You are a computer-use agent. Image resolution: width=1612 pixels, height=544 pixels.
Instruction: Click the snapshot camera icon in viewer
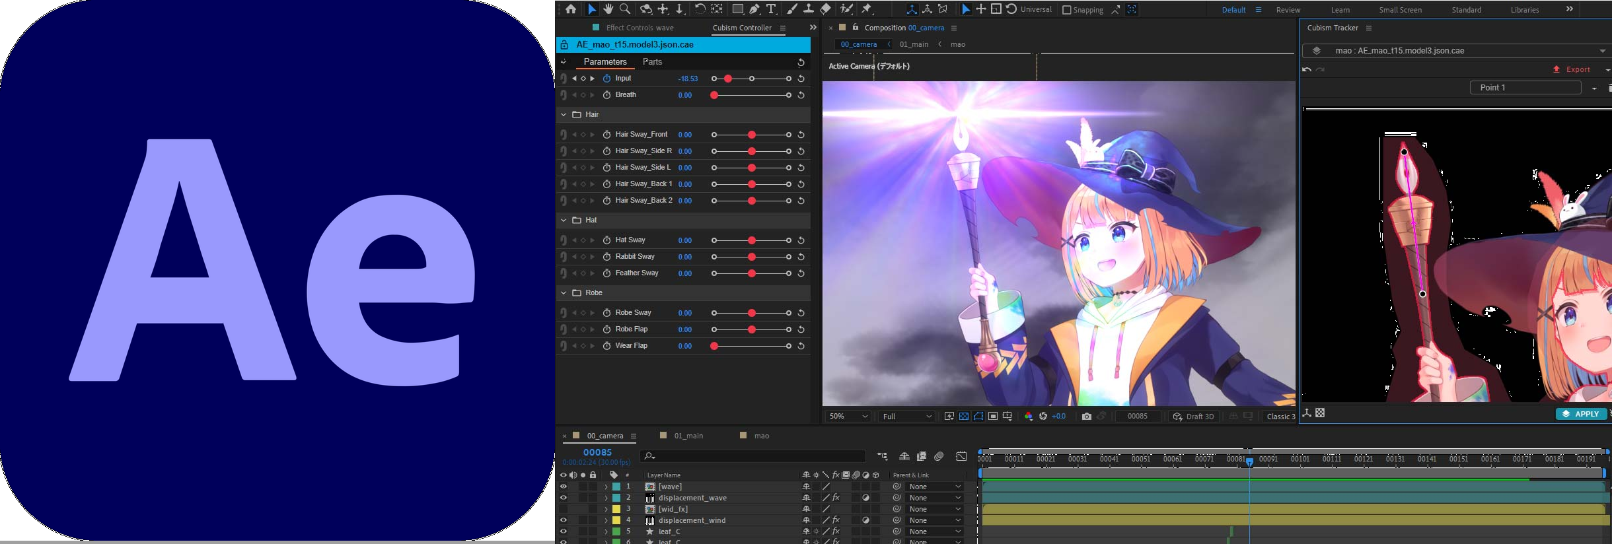pos(1087,417)
